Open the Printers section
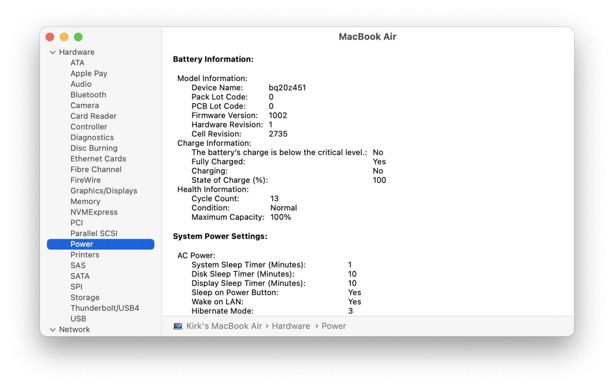The height and width of the screenshot is (389, 614). pyautogui.click(x=85, y=254)
